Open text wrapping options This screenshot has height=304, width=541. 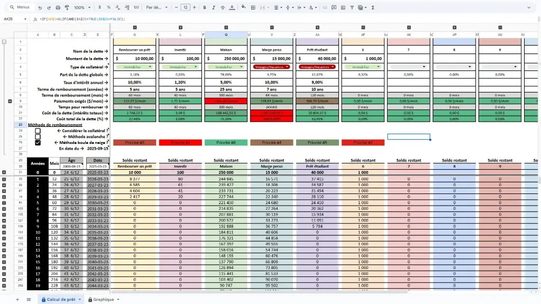tap(301, 7)
